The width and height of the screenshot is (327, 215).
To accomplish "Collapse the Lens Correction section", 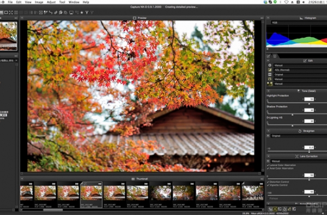I will coord(268,157).
